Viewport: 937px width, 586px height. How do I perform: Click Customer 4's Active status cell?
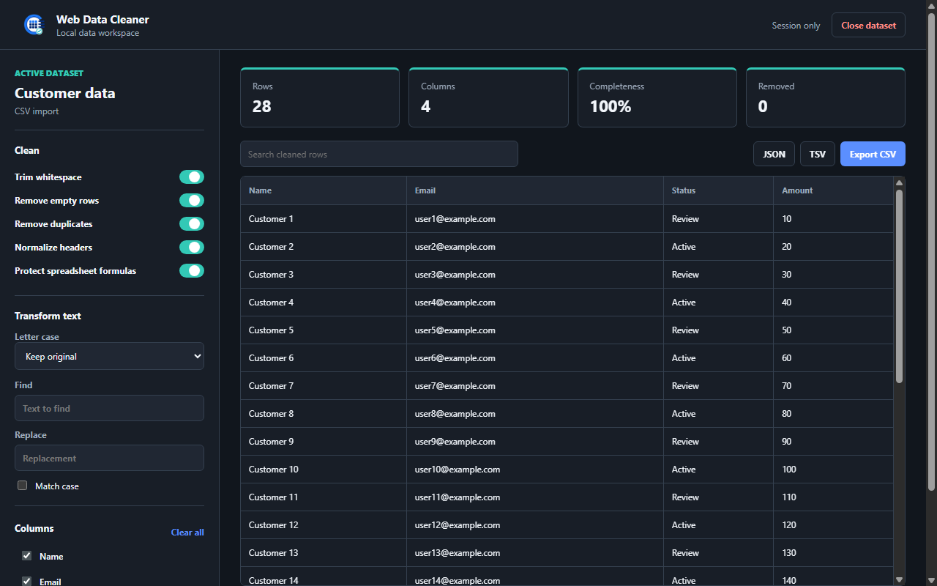click(718, 303)
